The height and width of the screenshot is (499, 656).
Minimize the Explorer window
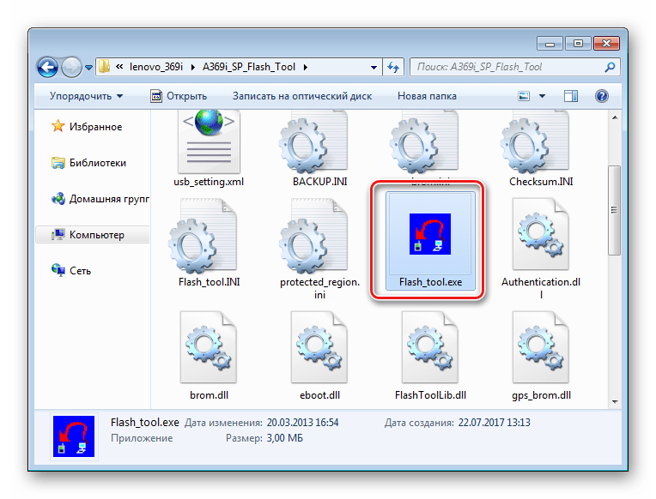[550, 44]
